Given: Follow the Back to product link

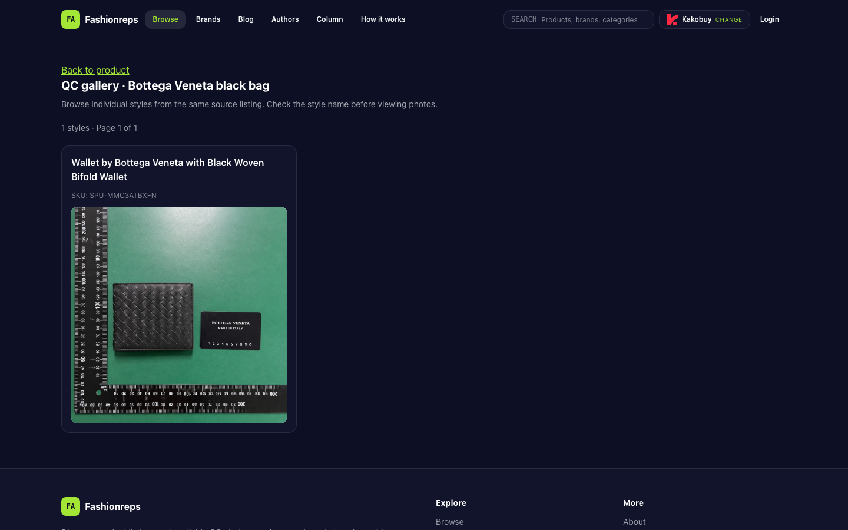Looking at the screenshot, I should (95, 70).
